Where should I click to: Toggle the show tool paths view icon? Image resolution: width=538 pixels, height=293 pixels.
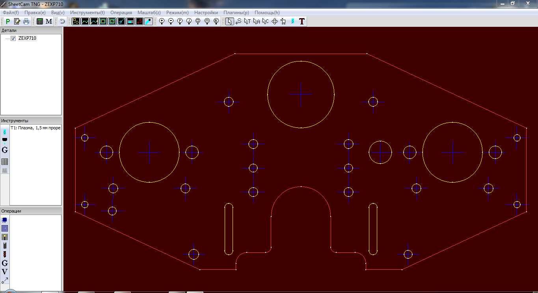coord(85,21)
